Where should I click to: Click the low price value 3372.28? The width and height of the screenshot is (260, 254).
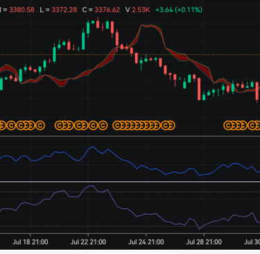pyautogui.click(x=64, y=10)
